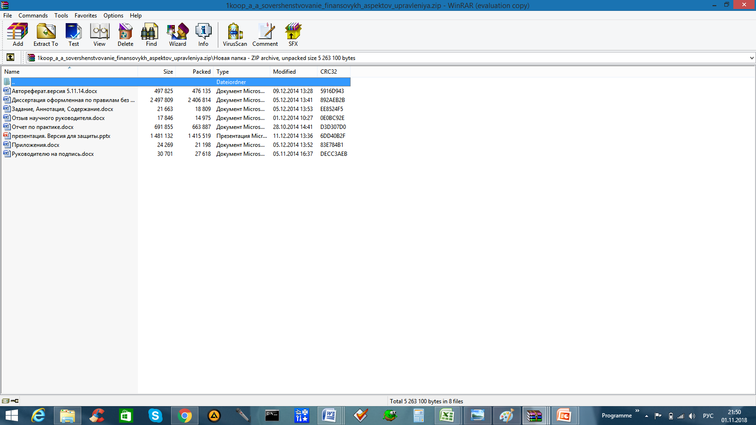Open Google Chrome from taskbar

click(x=185, y=416)
